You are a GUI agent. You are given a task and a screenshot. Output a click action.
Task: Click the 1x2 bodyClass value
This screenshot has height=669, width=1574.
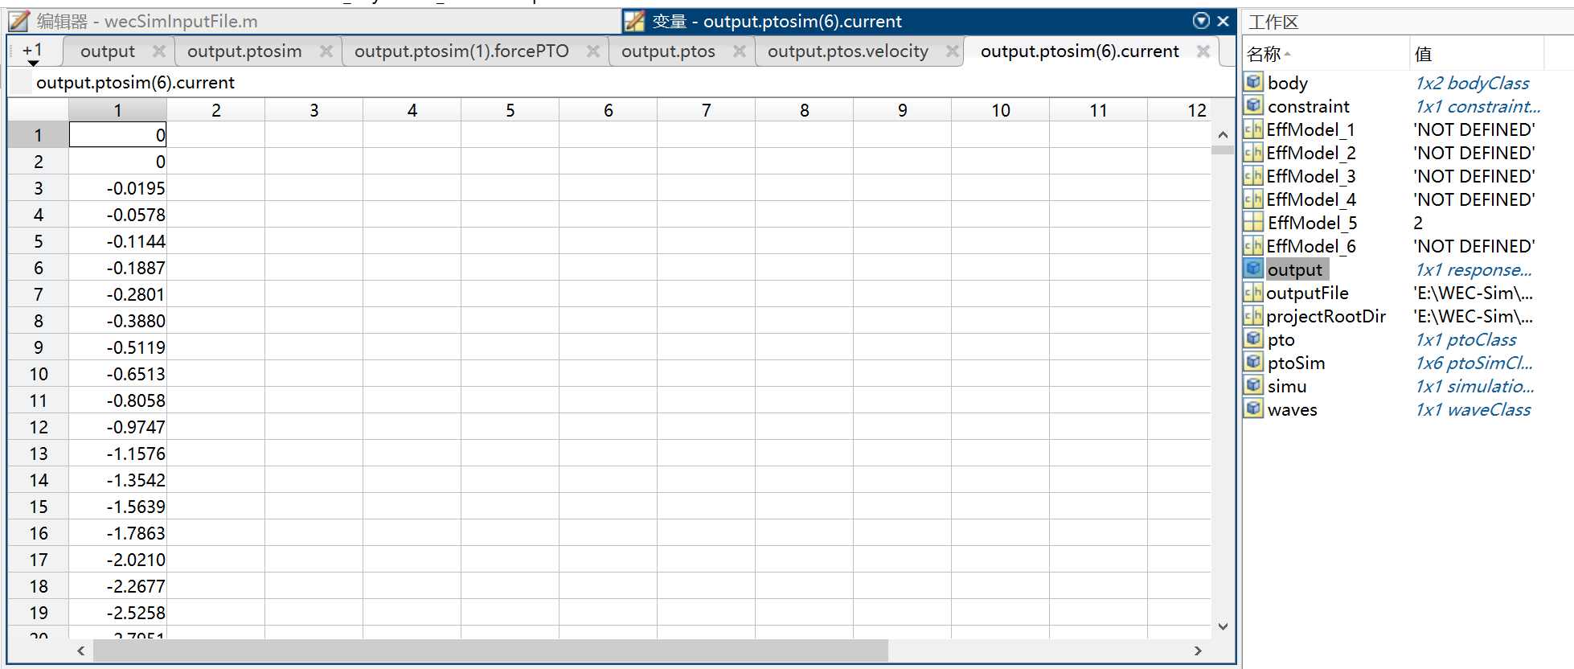click(x=1472, y=83)
